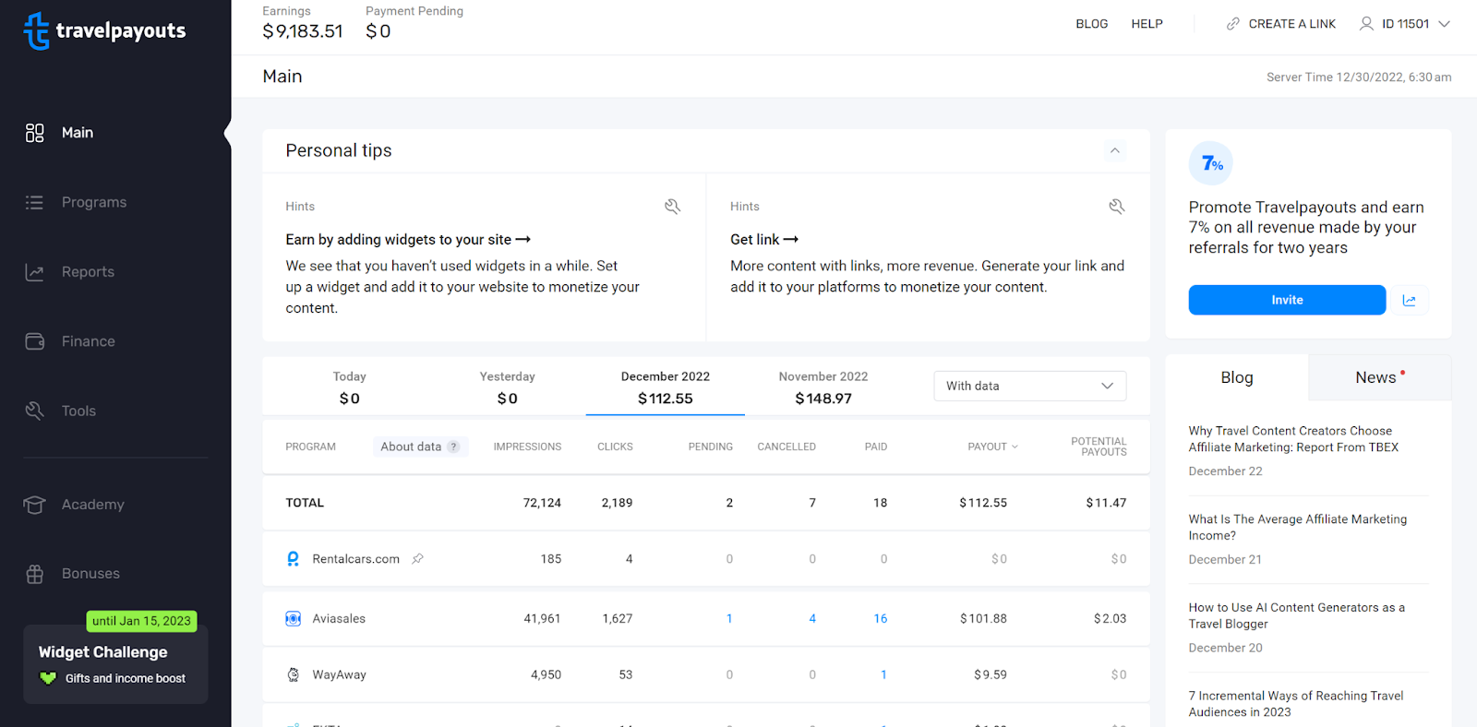Click the pin icon next to Rentalcars.com

pos(417,559)
